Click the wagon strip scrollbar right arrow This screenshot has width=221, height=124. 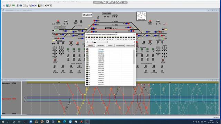tap(134, 42)
